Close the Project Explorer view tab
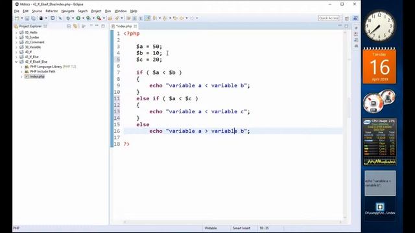This screenshot has height=233, width=415. pos(45,26)
